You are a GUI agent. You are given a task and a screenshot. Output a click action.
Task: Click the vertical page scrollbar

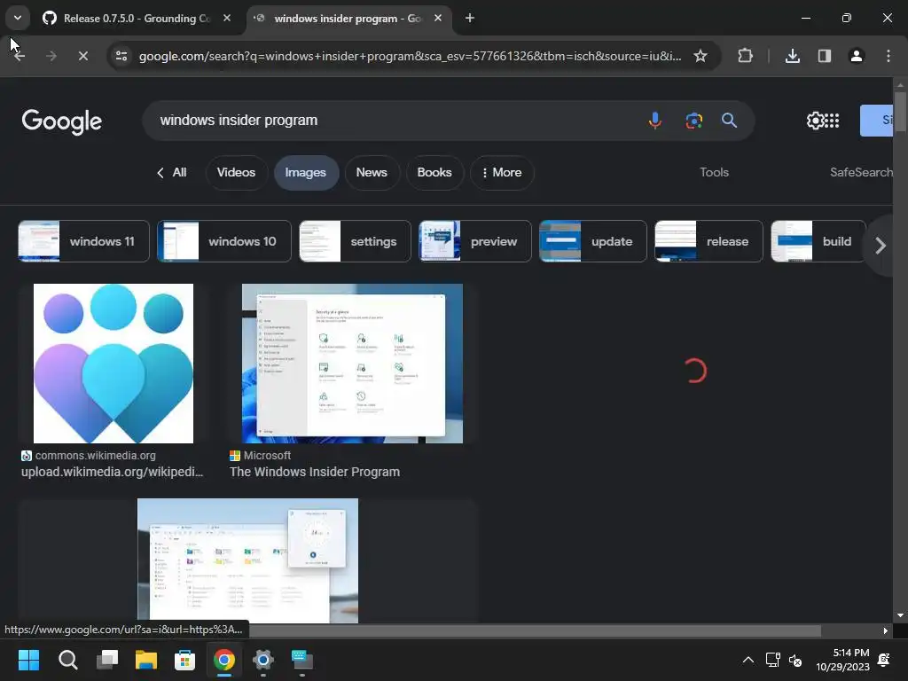(900, 113)
